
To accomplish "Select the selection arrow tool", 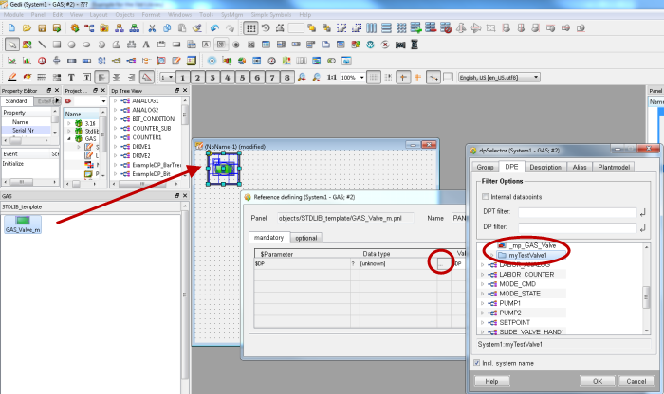I will [x=11, y=45].
